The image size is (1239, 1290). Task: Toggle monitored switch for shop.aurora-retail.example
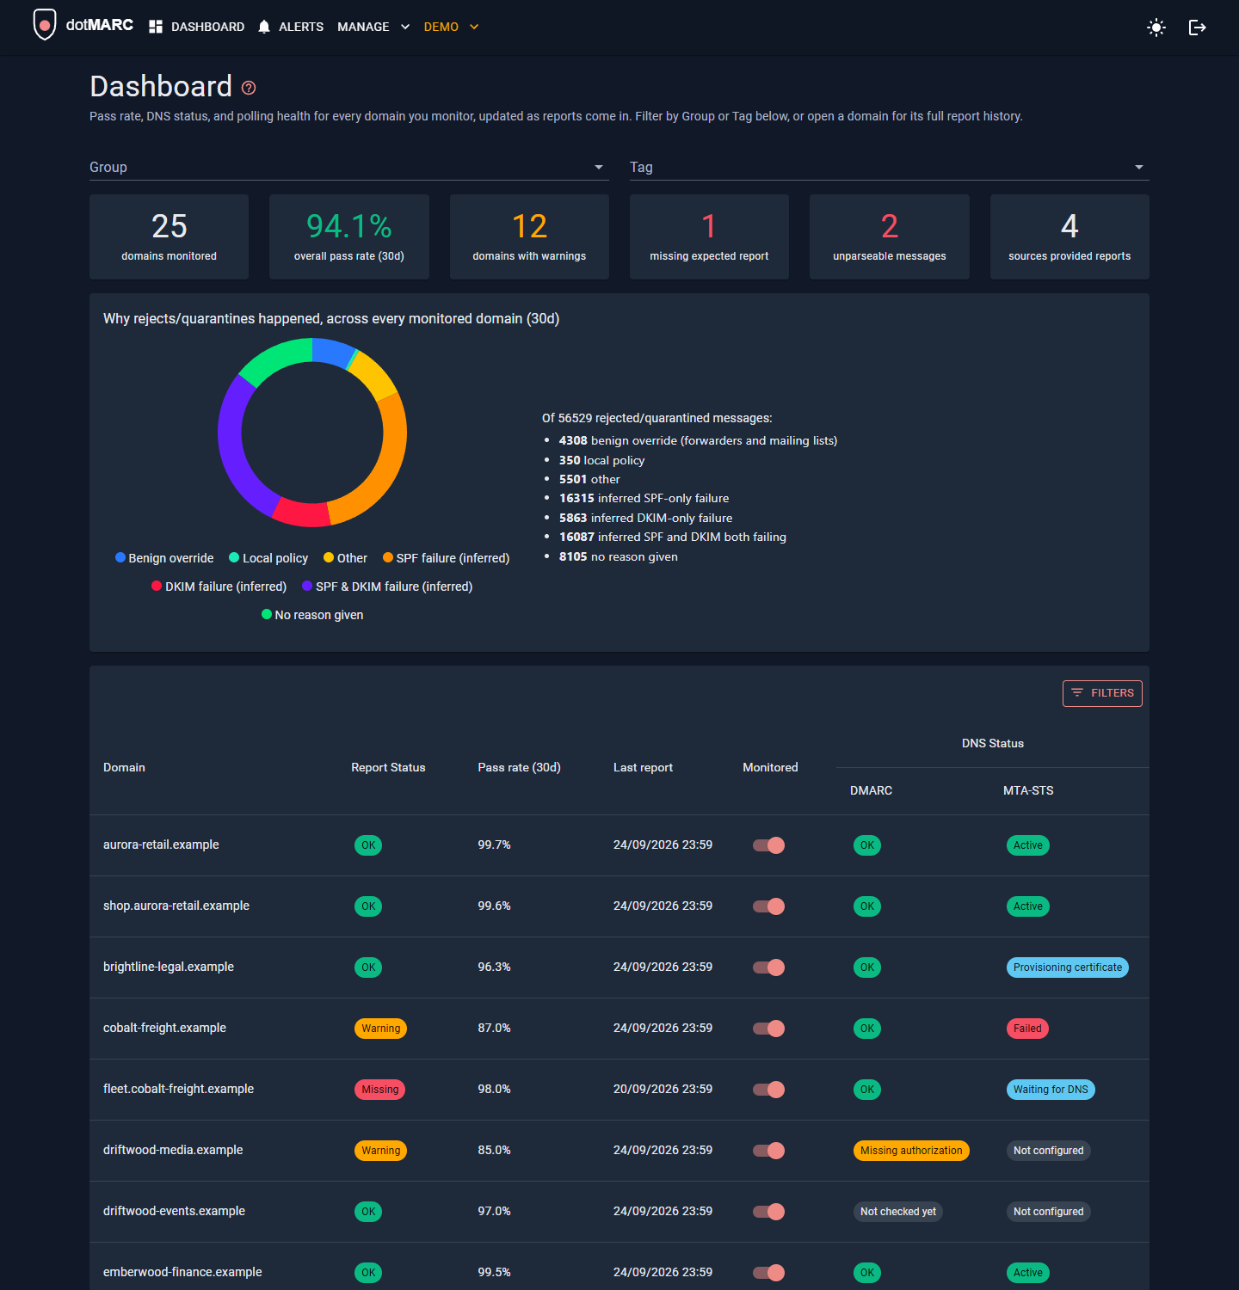(x=769, y=906)
